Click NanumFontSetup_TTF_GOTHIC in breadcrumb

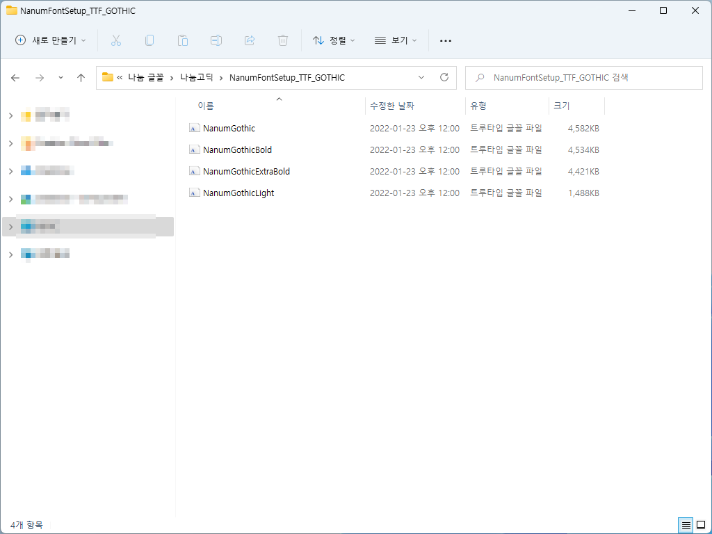pos(287,78)
